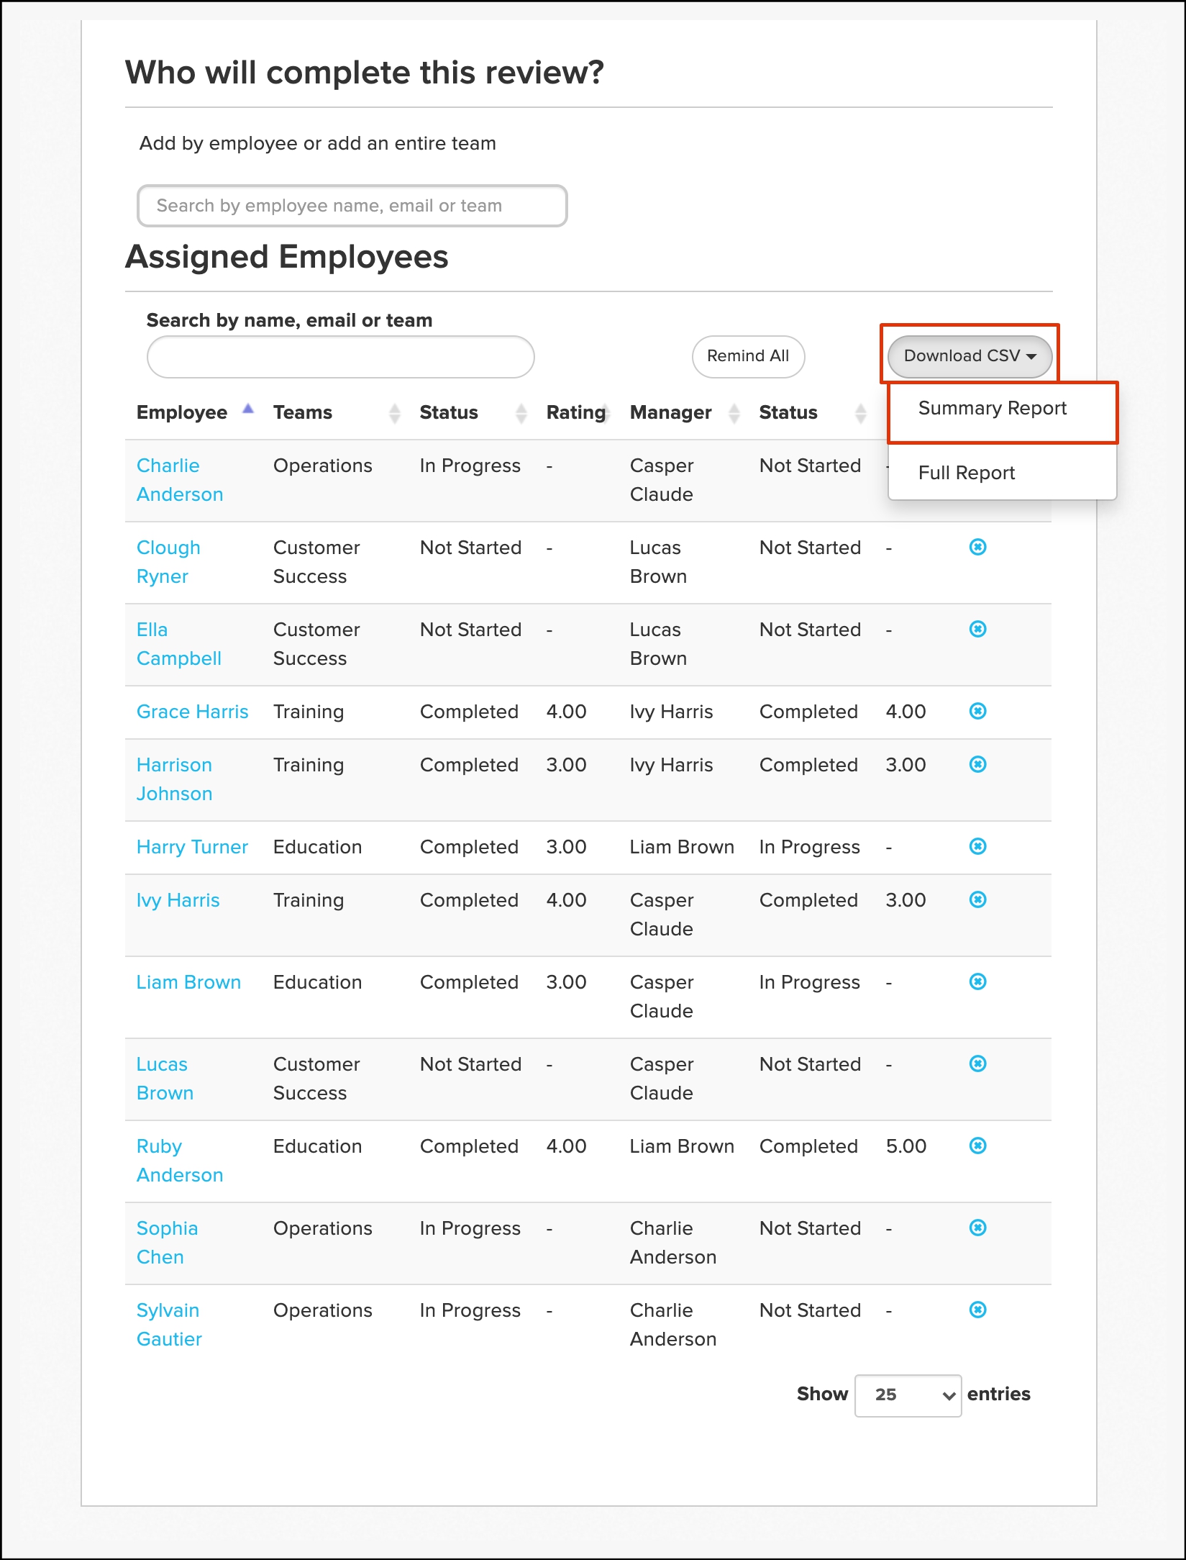Click remove icon in Ruby Anderson row
The height and width of the screenshot is (1560, 1186).
[x=977, y=1146]
